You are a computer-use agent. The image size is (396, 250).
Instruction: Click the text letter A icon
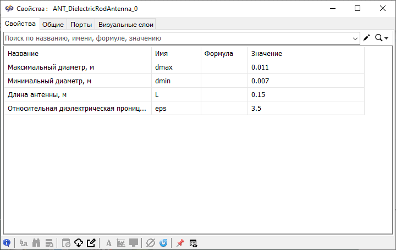[109, 243]
